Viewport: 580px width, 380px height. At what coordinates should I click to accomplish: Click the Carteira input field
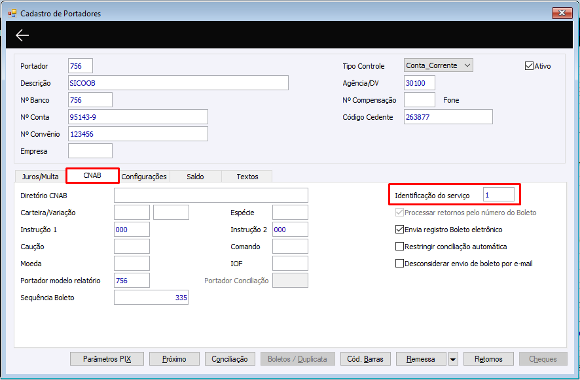click(132, 212)
